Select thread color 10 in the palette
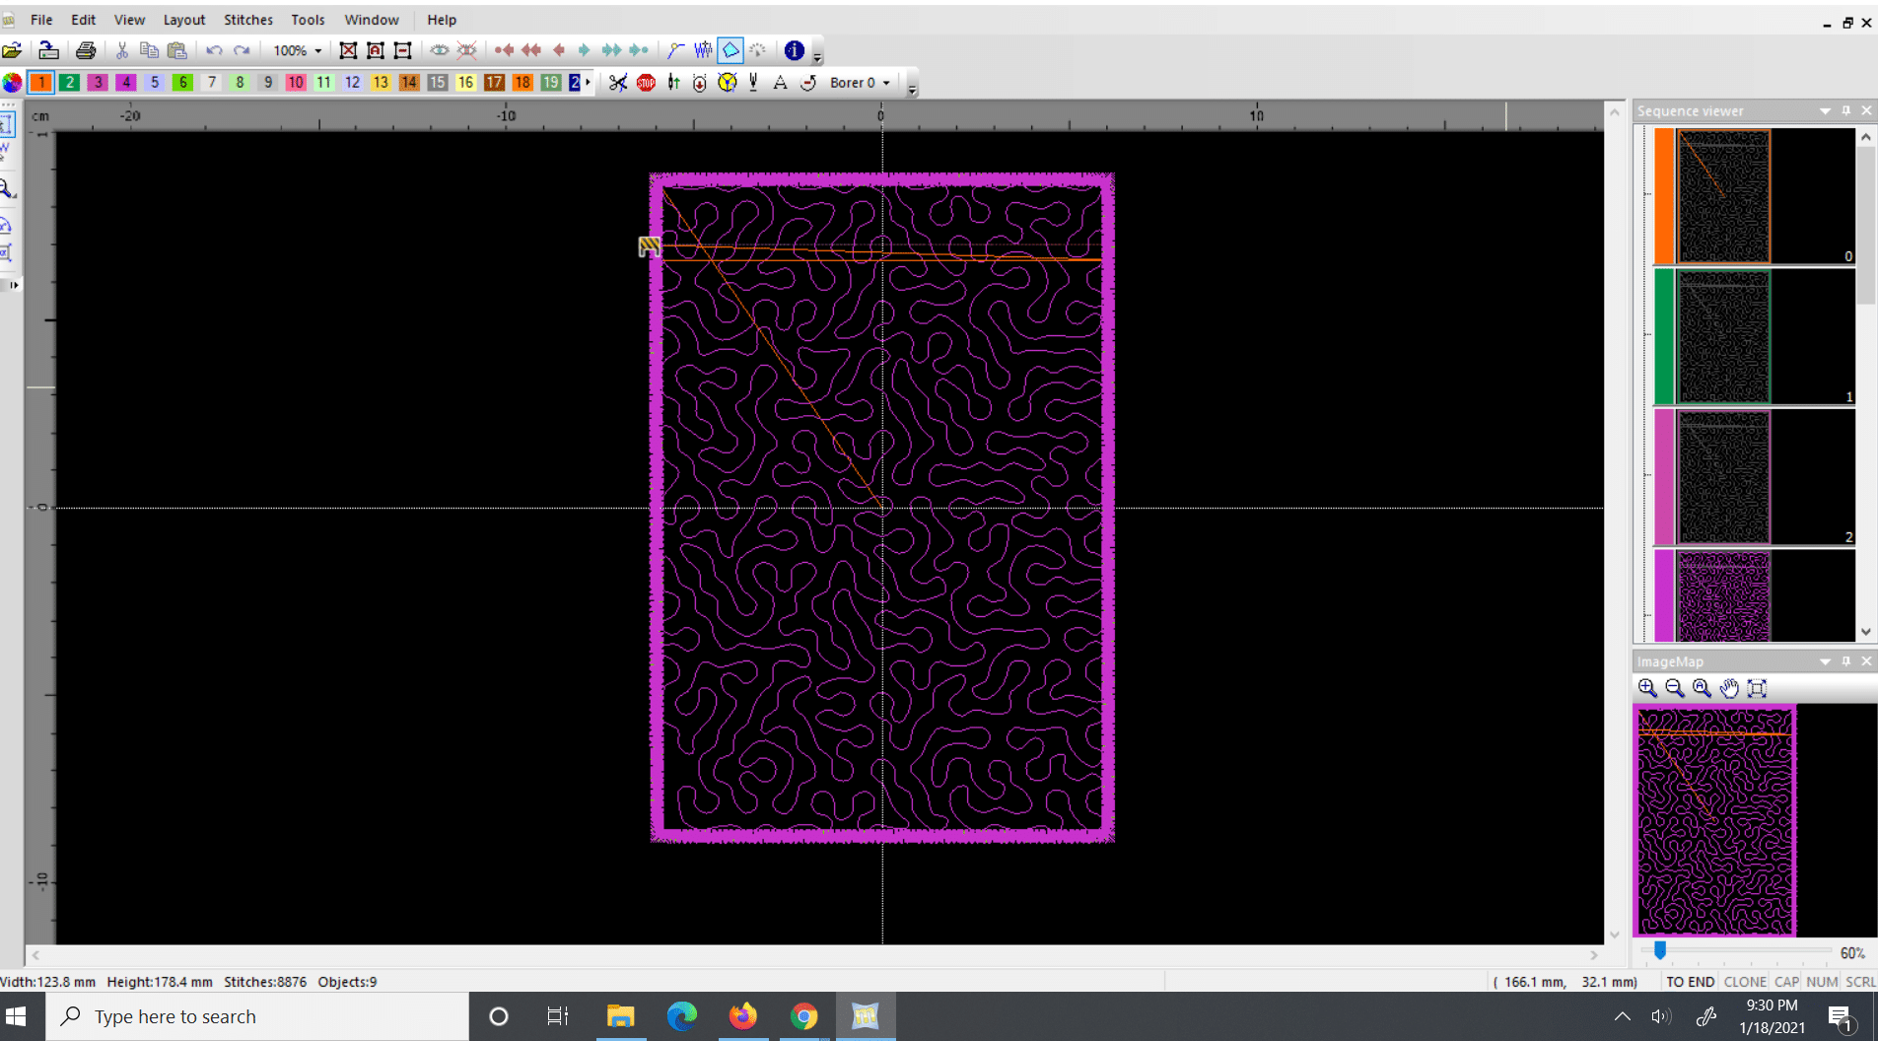Image resolution: width=1878 pixels, height=1041 pixels. click(x=295, y=83)
